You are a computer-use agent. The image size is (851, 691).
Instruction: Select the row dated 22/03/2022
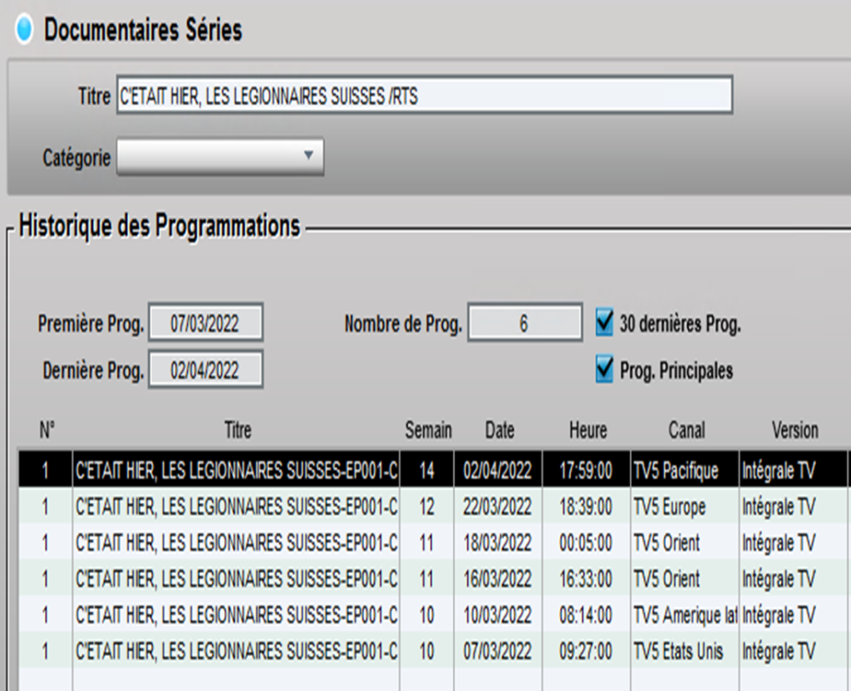point(434,507)
